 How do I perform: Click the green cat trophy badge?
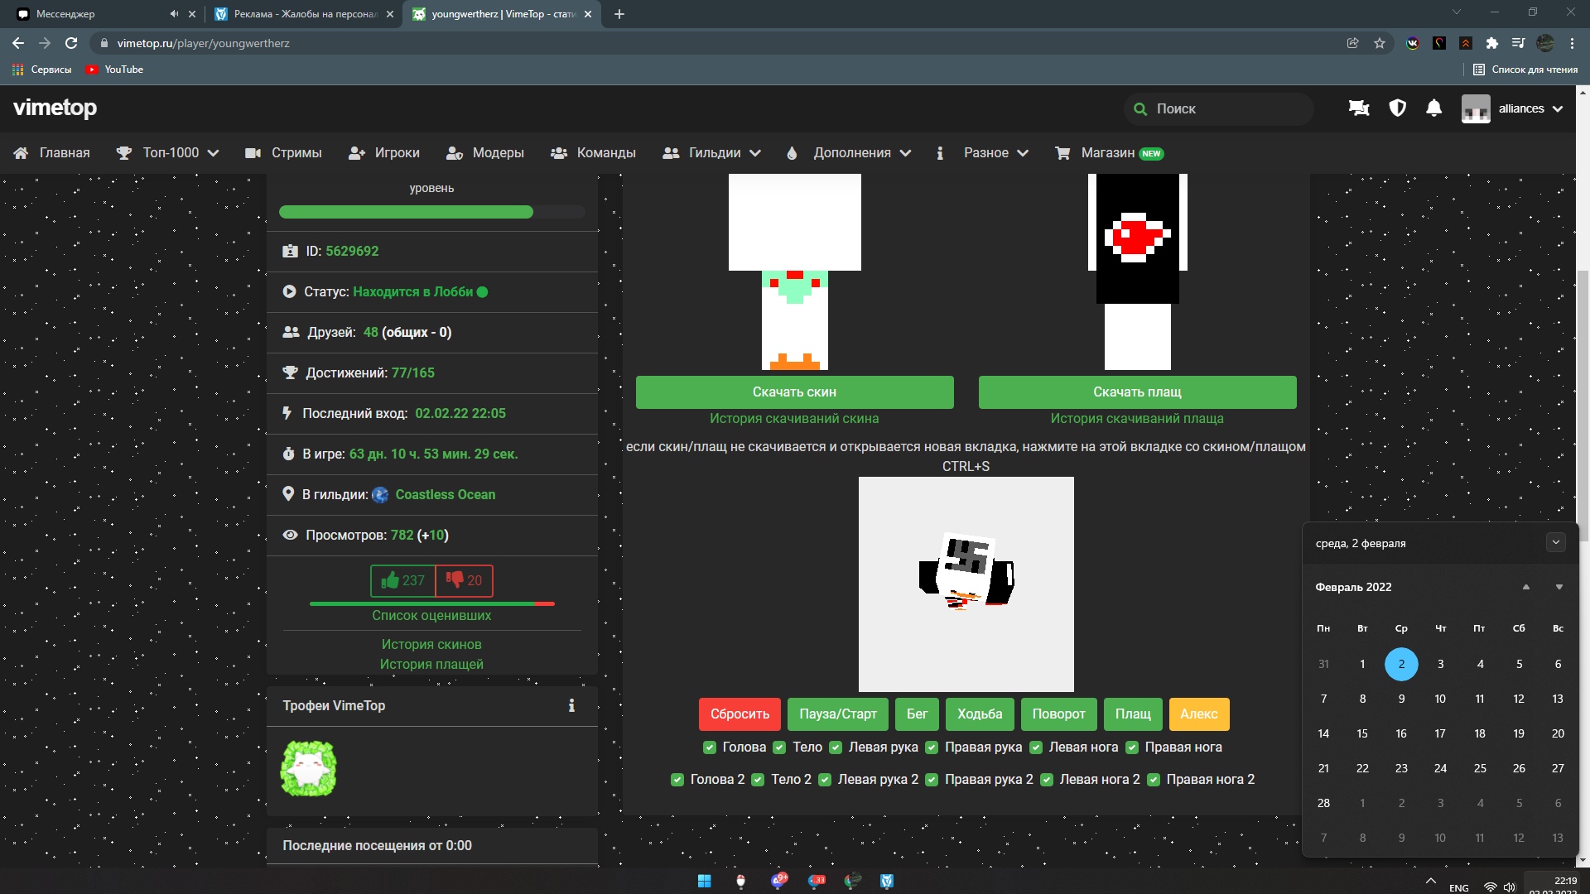tap(308, 768)
